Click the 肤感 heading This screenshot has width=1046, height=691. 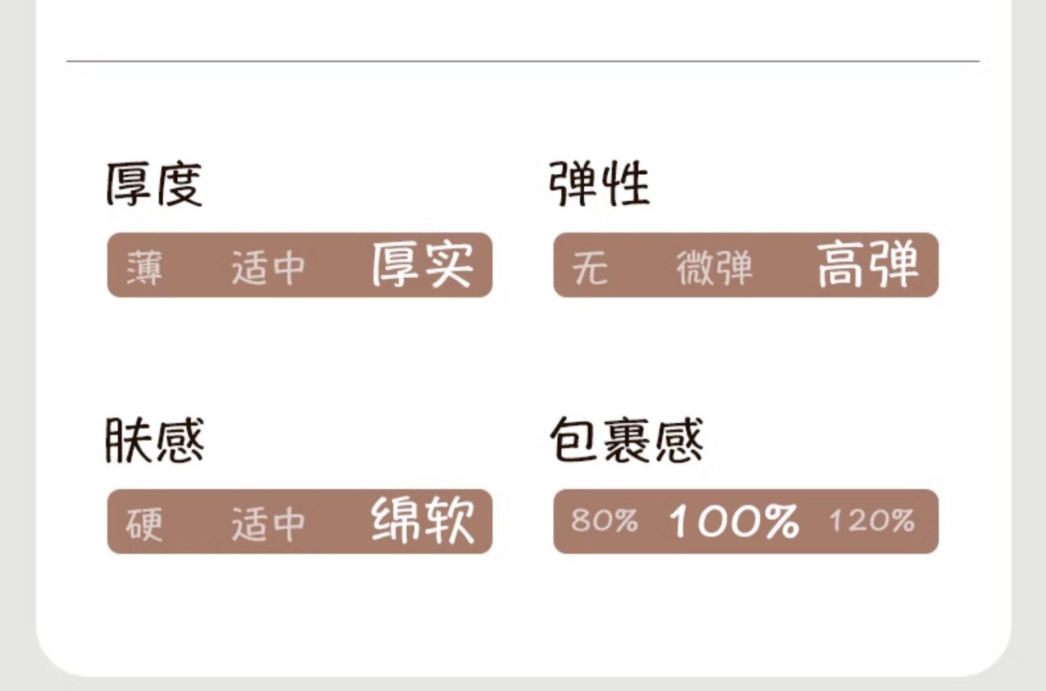coord(154,440)
